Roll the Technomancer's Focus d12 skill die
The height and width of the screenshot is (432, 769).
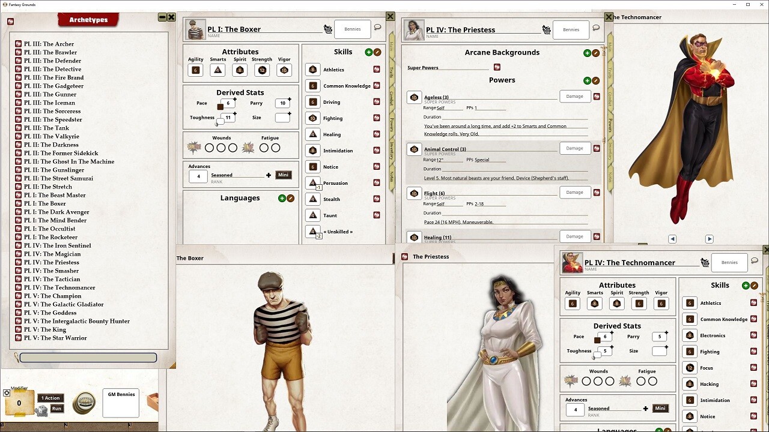(x=690, y=368)
